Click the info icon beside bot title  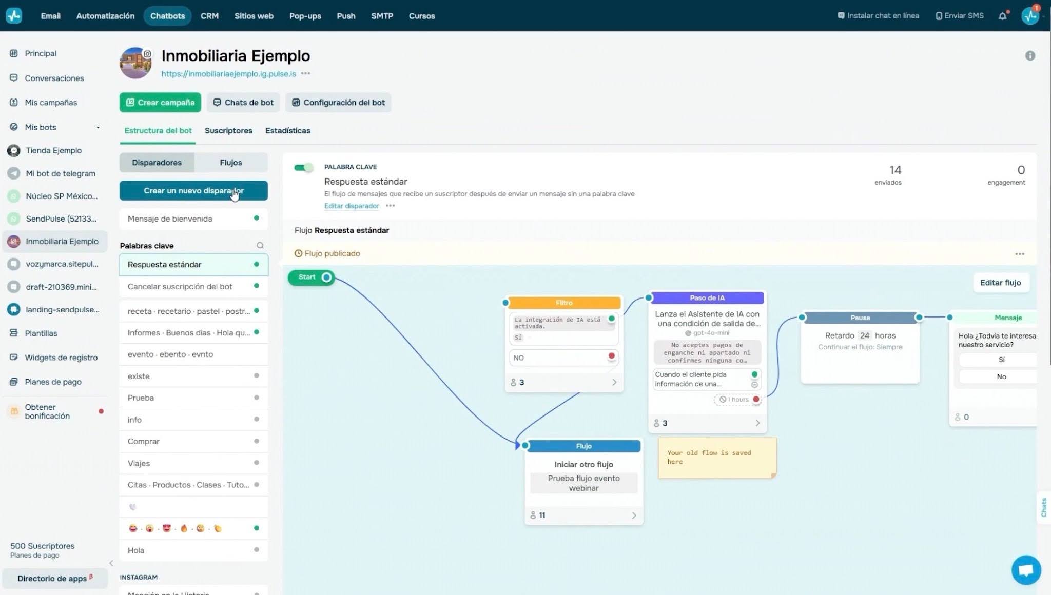tap(1030, 55)
